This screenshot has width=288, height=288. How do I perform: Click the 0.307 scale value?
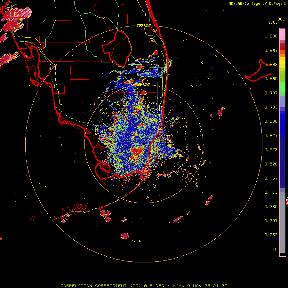tap(271, 221)
